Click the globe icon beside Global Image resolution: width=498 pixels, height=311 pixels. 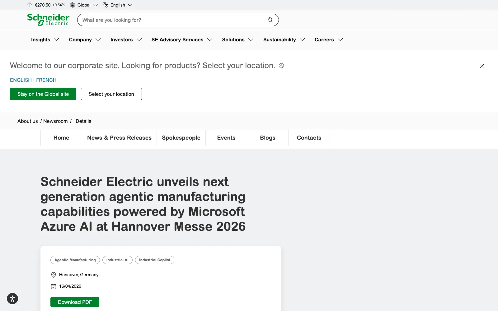[73, 5]
